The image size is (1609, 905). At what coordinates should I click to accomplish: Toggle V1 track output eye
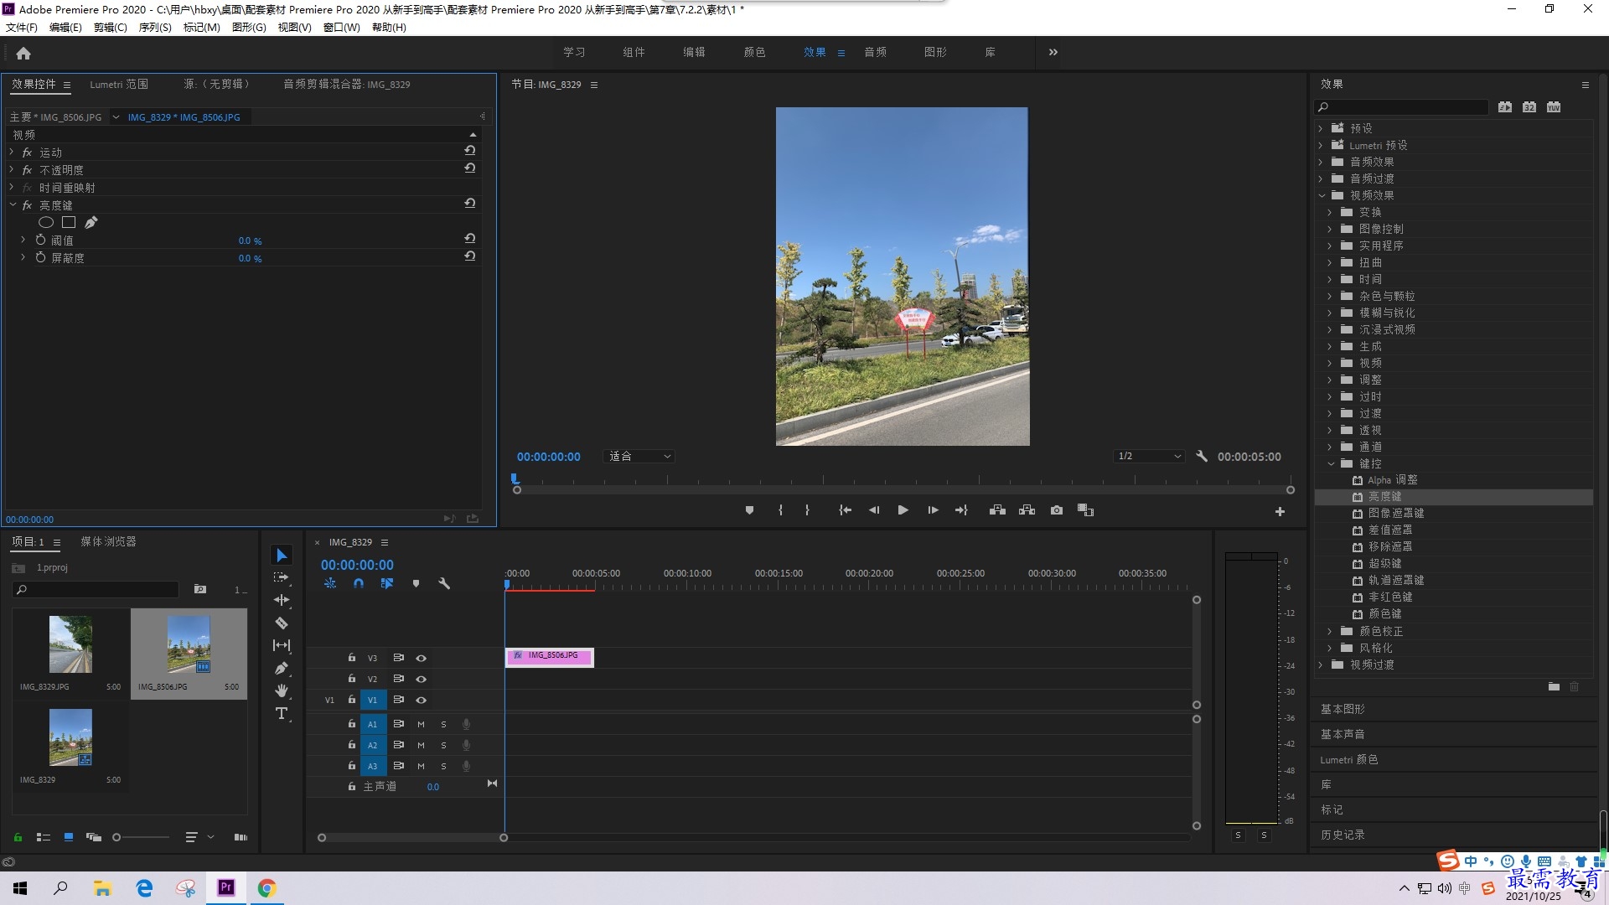[x=422, y=701]
